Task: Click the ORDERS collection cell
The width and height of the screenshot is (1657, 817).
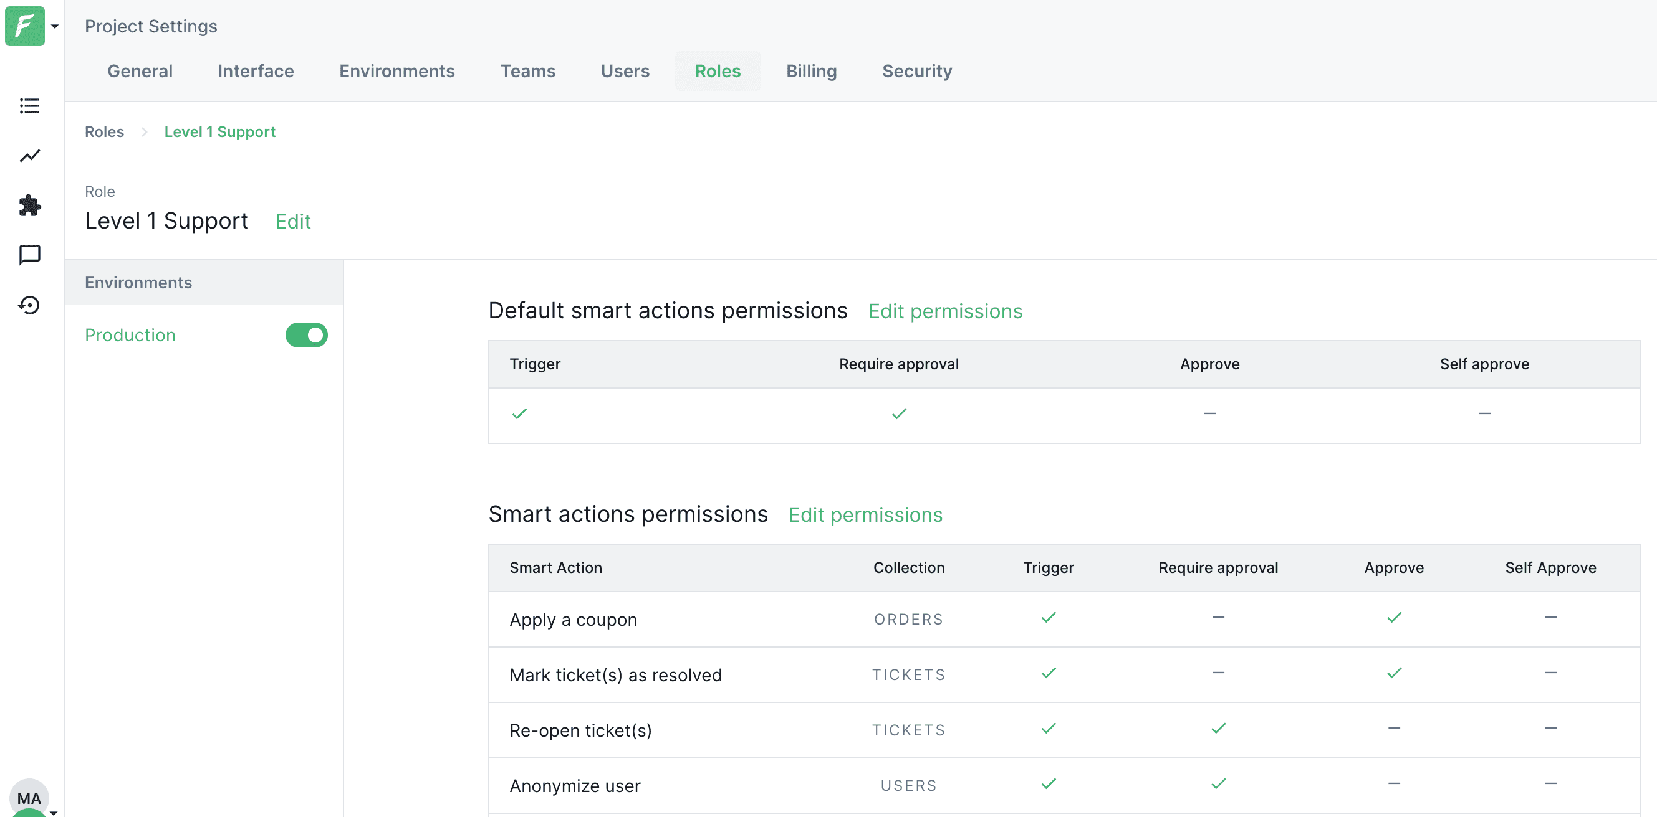Action: pos(909,620)
